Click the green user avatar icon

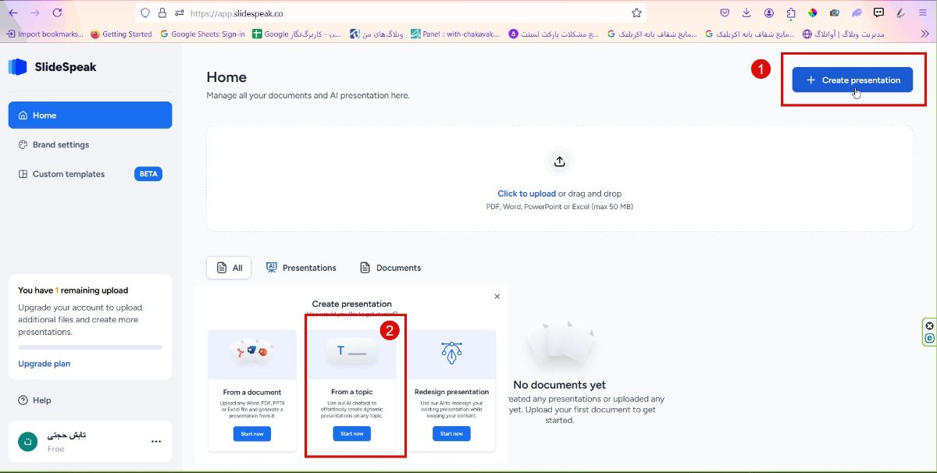(28, 441)
